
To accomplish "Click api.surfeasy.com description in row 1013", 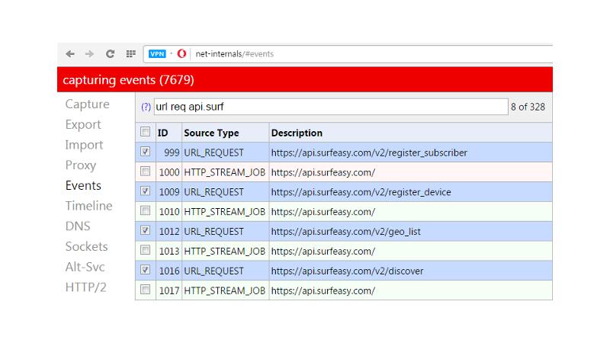I will 323,252.
